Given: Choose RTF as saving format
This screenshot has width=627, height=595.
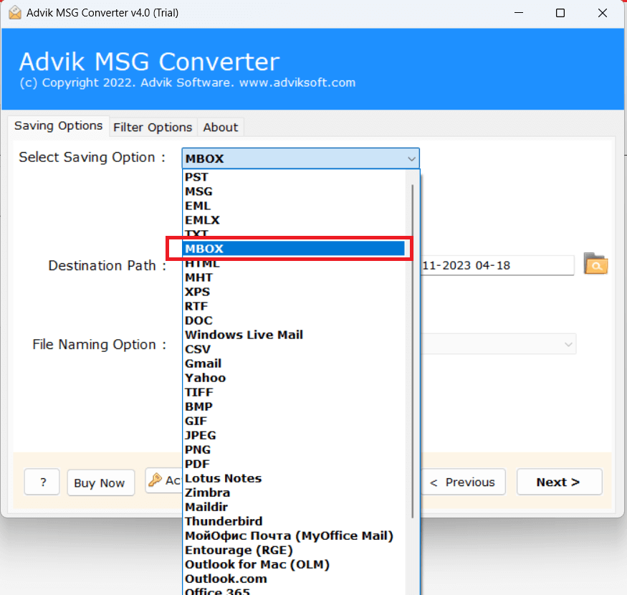Looking at the screenshot, I should (x=295, y=306).
